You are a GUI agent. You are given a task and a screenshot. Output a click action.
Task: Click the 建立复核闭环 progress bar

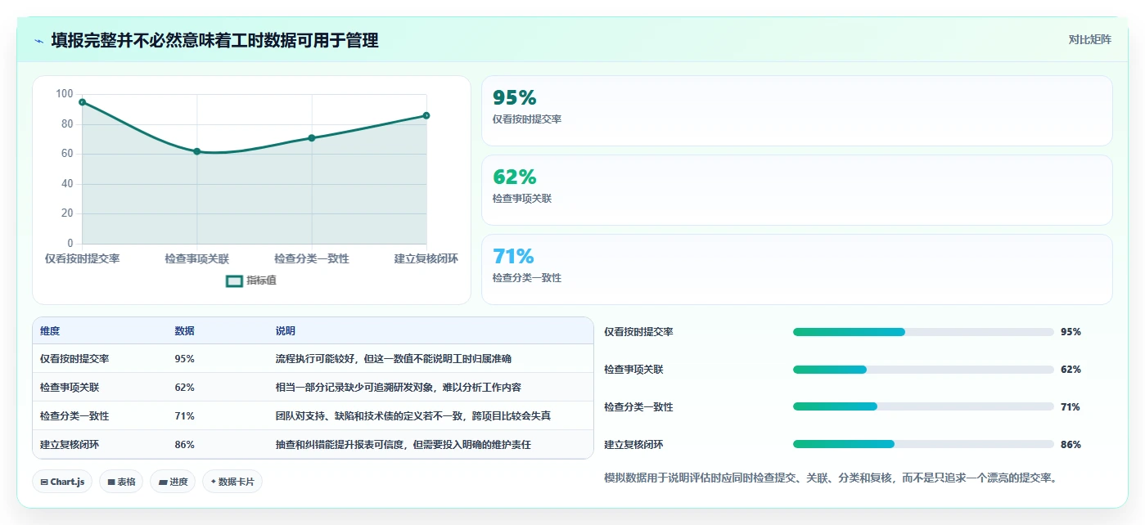[x=923, y=444]
